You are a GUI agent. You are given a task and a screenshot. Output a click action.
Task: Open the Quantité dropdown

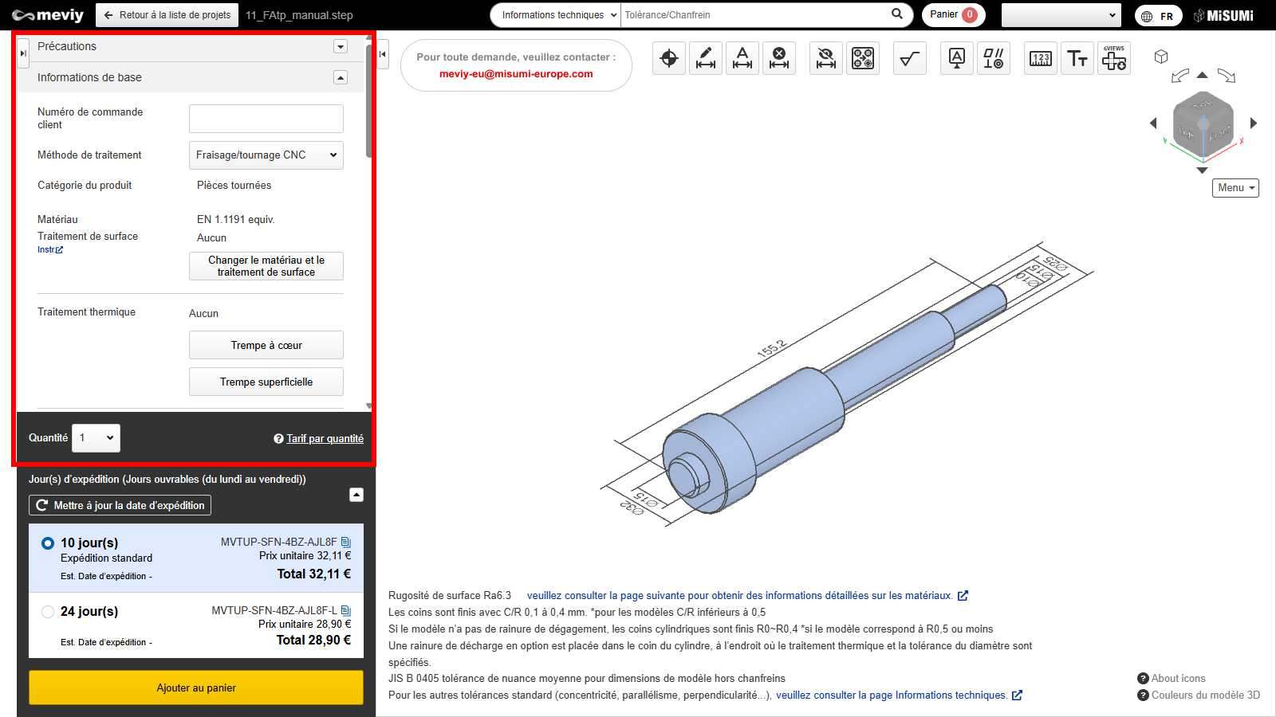point(96,438)
